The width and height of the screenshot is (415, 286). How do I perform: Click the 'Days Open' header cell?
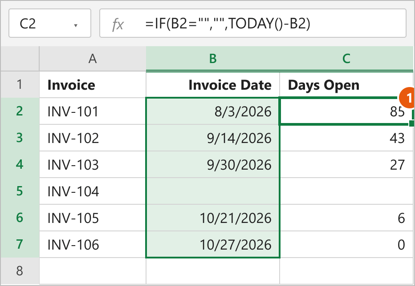click(346, 84)
